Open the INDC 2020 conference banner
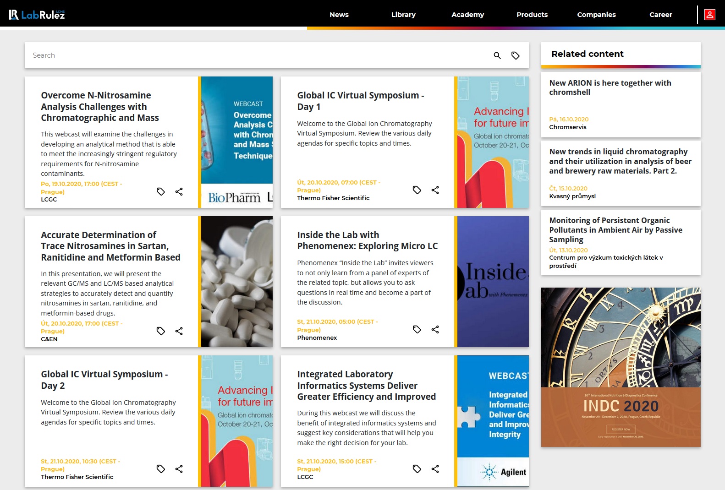 (x=621, y=367)
